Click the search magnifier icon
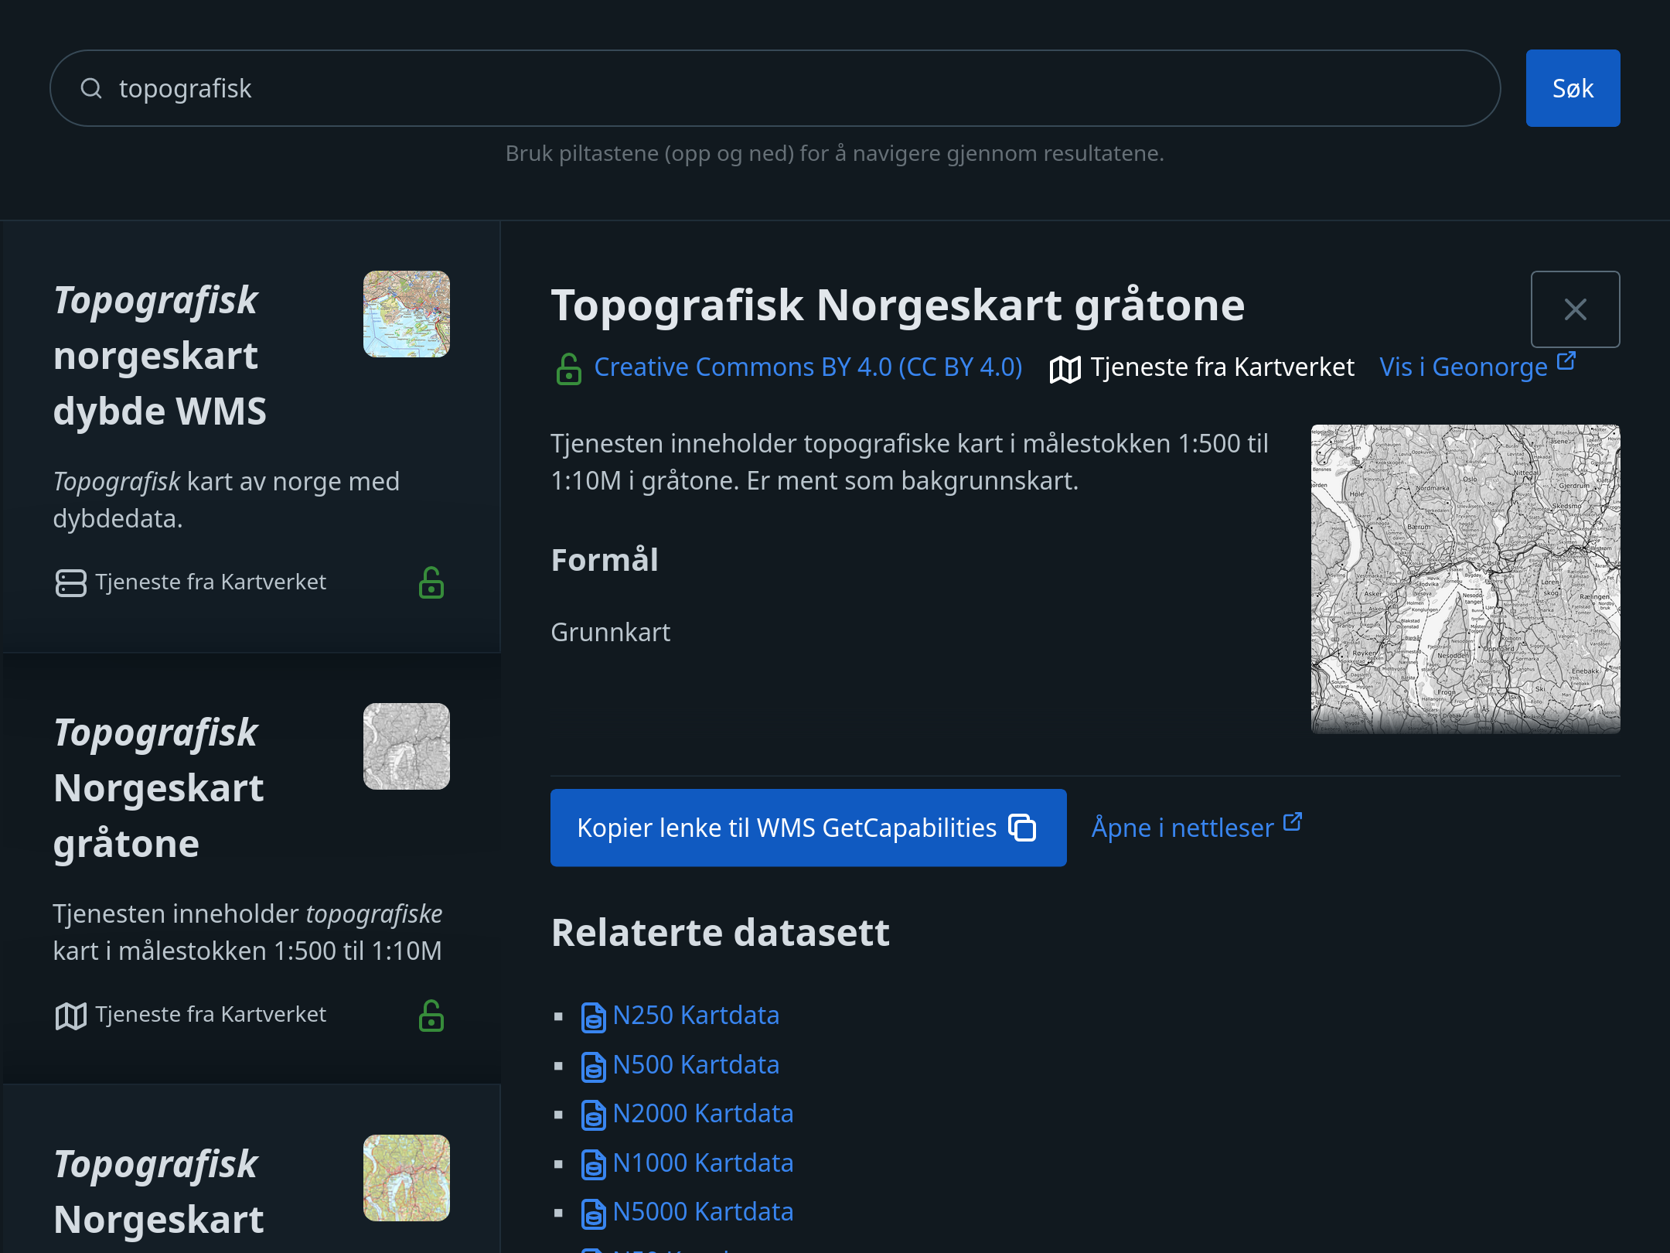The height and width of the screenshot is (1253, 1670). point(91,88)
